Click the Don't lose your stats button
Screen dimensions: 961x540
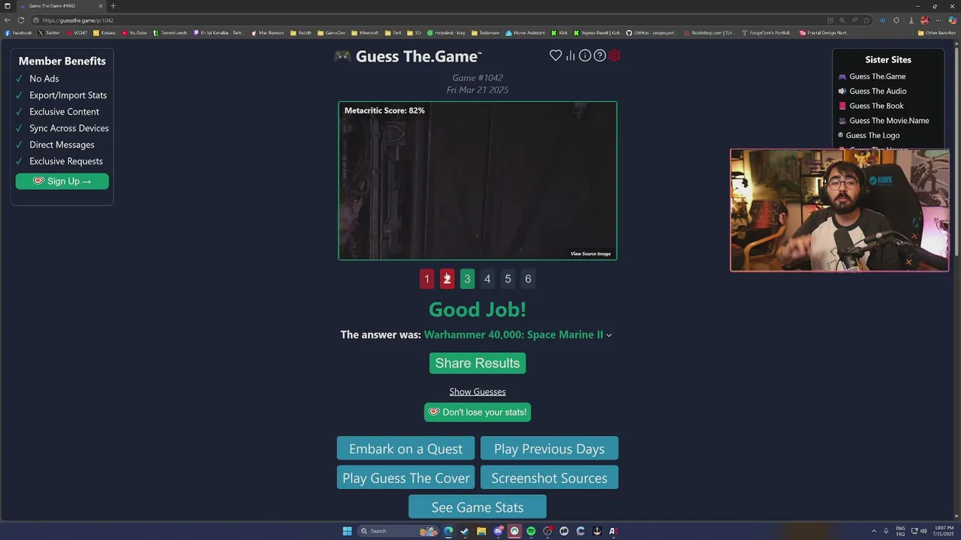pos(477,412)
